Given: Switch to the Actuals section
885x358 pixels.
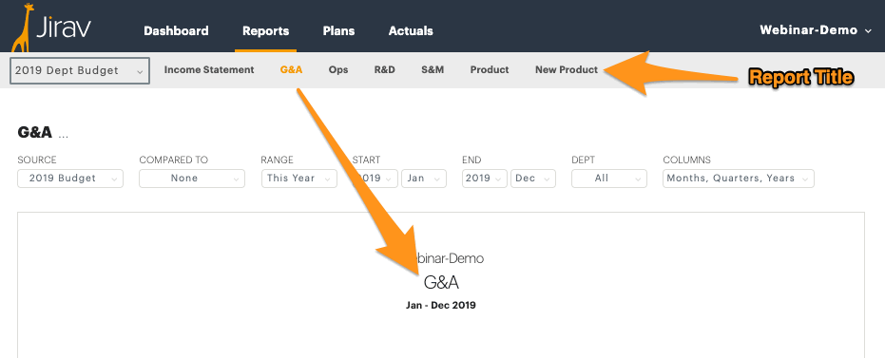Looking at the screenshot, I should point(411,31).
